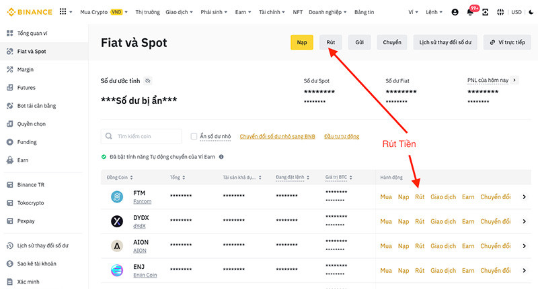Open the language globe icon
The width and height of the screenshot is (538, 289).
[x=500, y=12]
